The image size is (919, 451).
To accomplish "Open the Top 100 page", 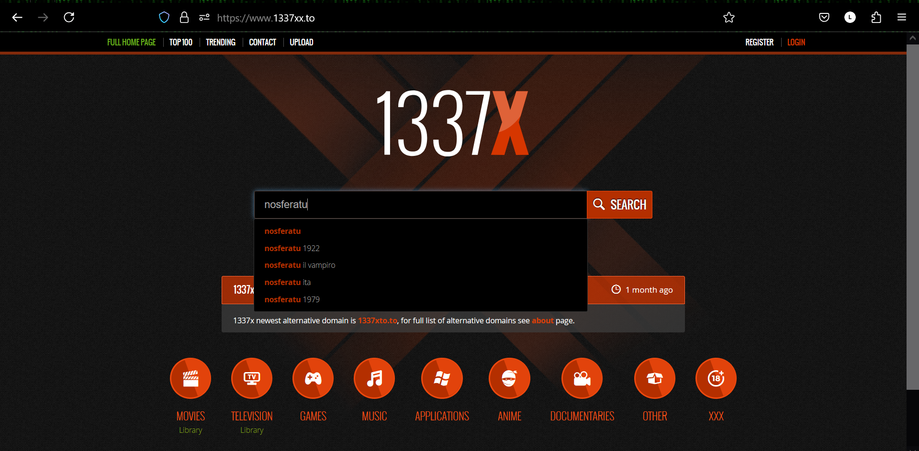I will (181, 43).
